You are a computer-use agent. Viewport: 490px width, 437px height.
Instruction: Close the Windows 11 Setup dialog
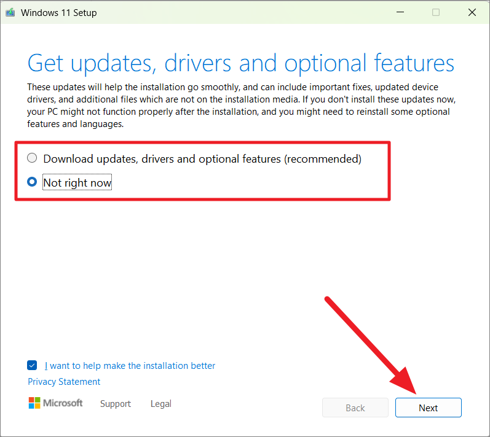472,12
